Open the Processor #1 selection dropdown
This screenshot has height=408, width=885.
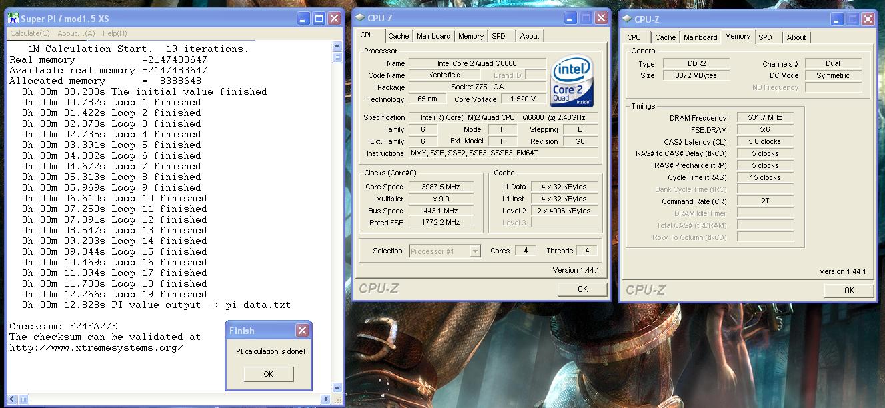475,251
